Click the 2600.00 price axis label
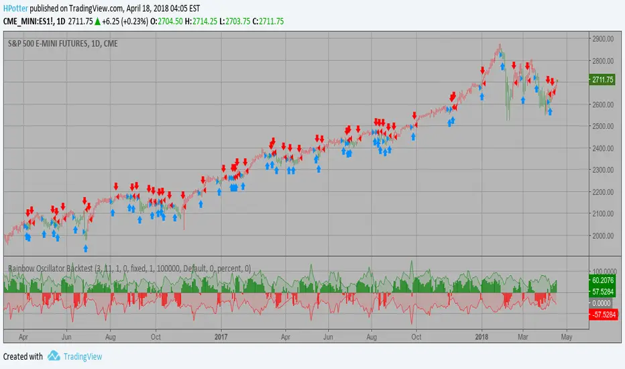 603,105
